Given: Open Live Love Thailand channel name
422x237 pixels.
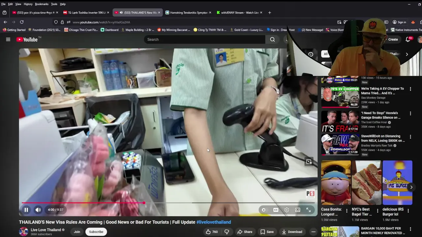Looking at the screenshot, I should point(46,230).
